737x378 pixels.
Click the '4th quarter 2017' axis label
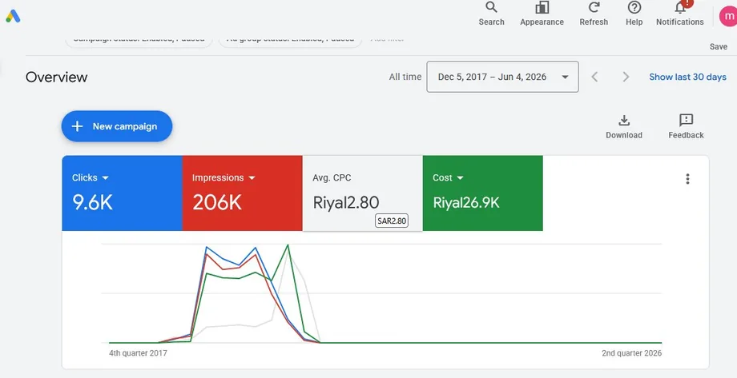click(x=138, y=353)
